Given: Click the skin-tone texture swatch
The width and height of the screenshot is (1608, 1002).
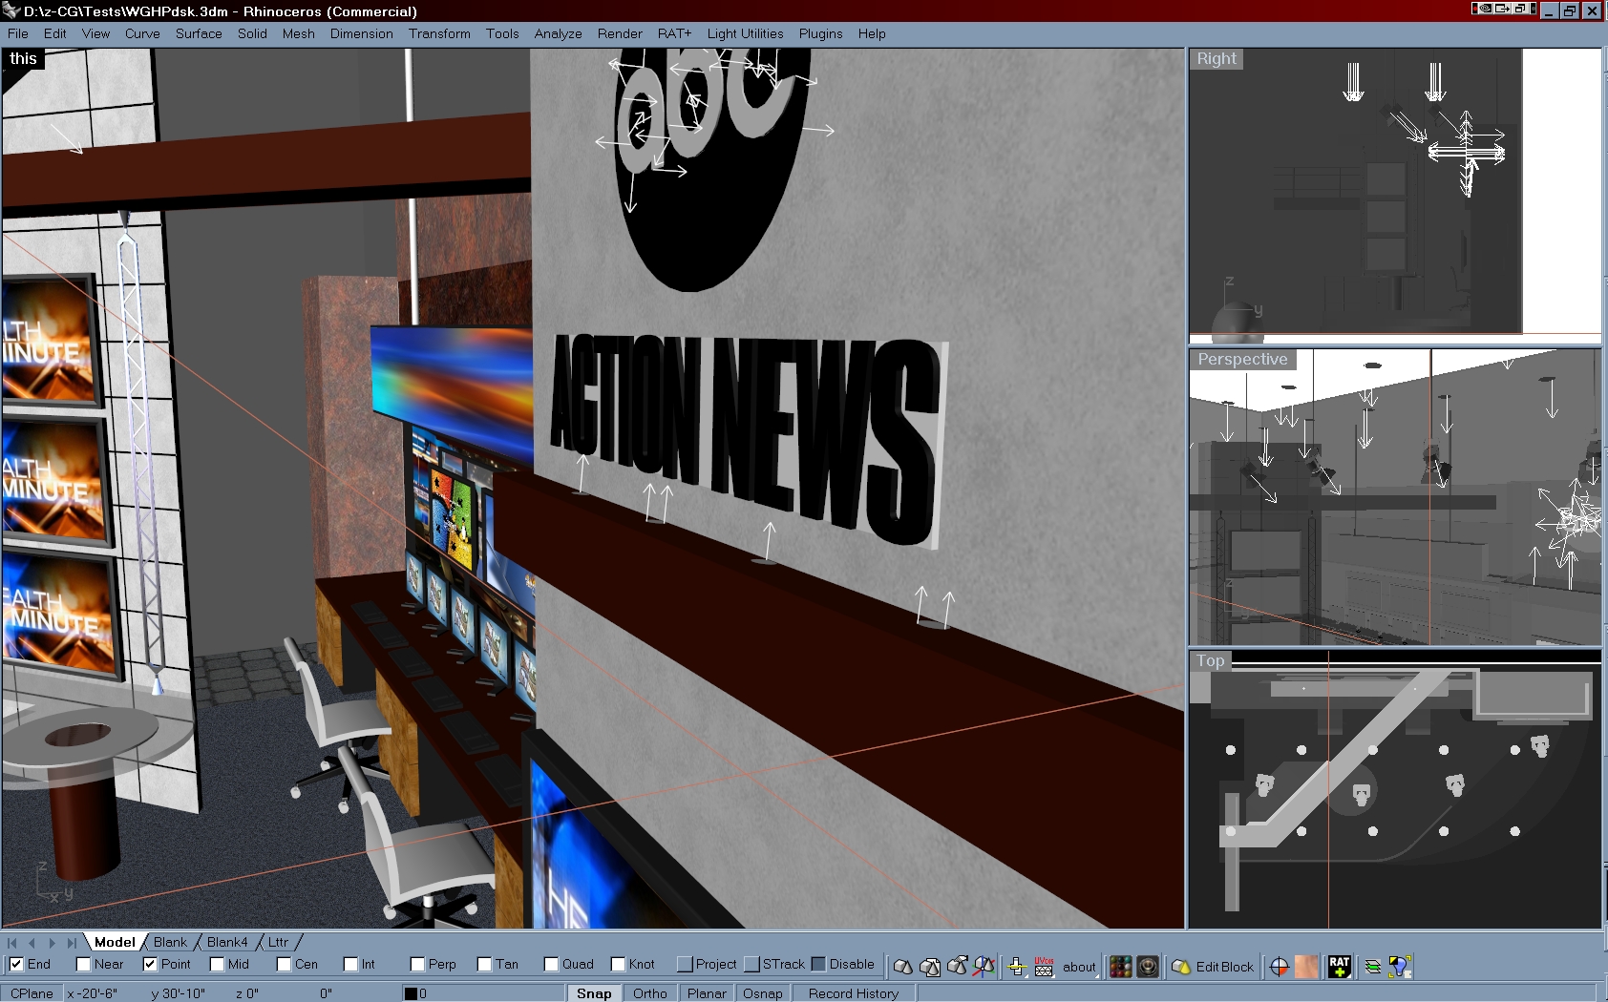Looking at the screenshot, I should click(1306, 967).
